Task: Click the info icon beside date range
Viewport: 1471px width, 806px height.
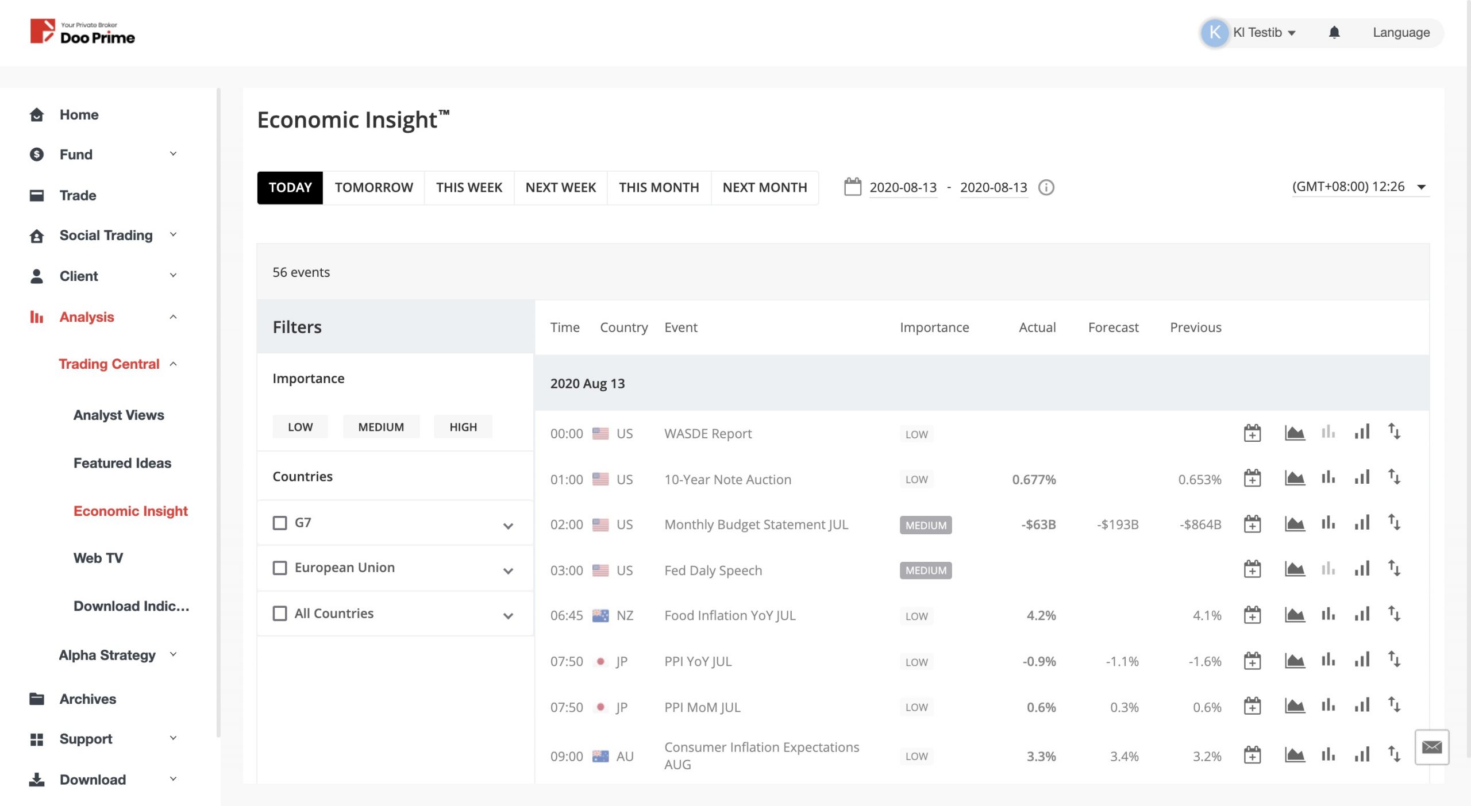Action: click(1046, 187)
